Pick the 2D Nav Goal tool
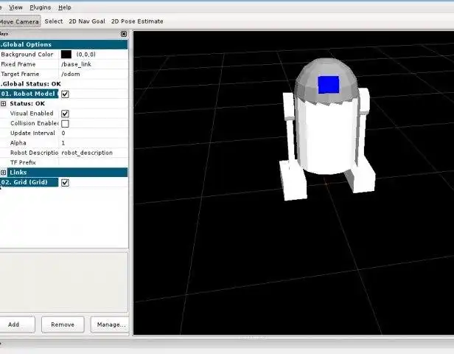 point(87,21)
